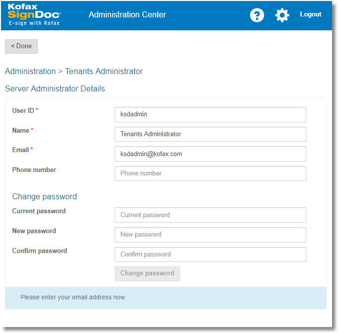The height and width of the screenshot is (334, 339).
Task: Click the Kofax SignDoc logo
Action: (x=34, y=15)
